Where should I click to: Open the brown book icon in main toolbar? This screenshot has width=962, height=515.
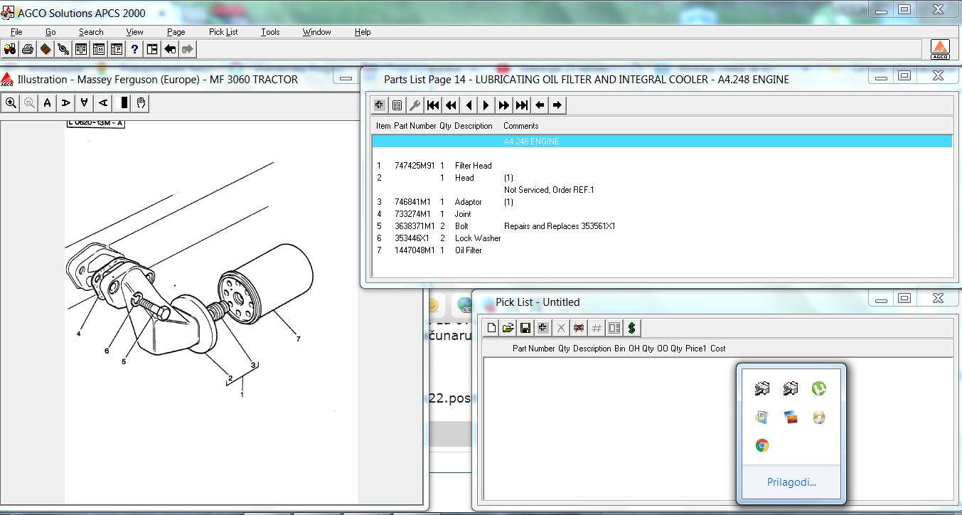tap(46, 49)
